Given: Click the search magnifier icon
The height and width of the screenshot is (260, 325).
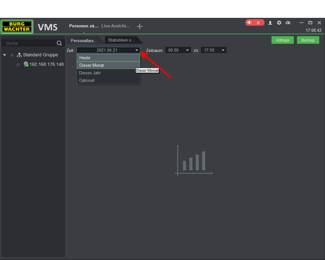Looking at the screenshot, I should point(59,43).
